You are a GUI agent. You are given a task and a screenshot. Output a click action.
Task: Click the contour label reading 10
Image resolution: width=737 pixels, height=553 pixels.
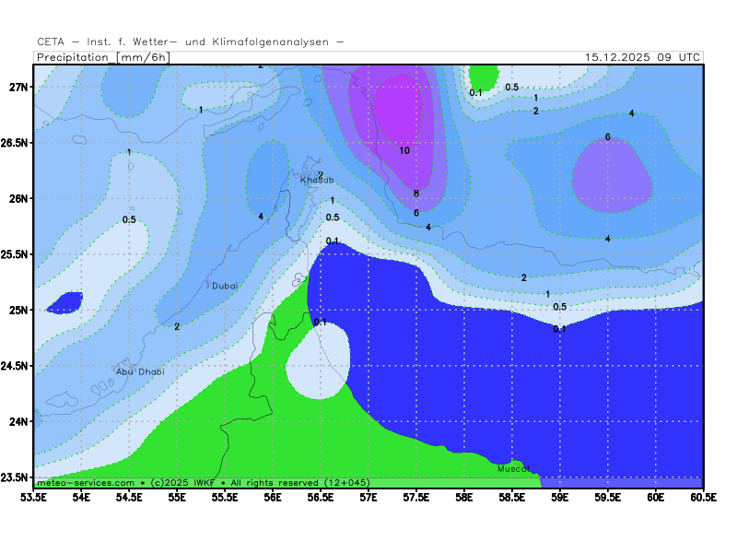(404, 150)
